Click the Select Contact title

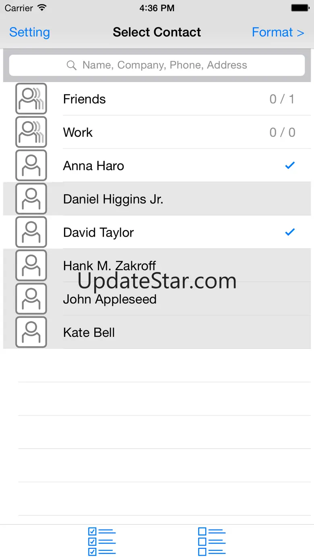[157, 32]
